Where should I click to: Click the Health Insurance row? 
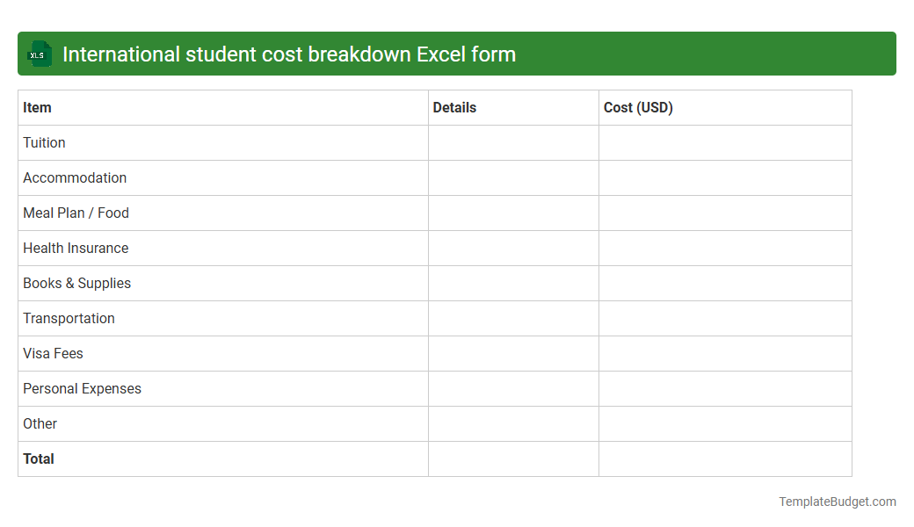pos(76,248)
